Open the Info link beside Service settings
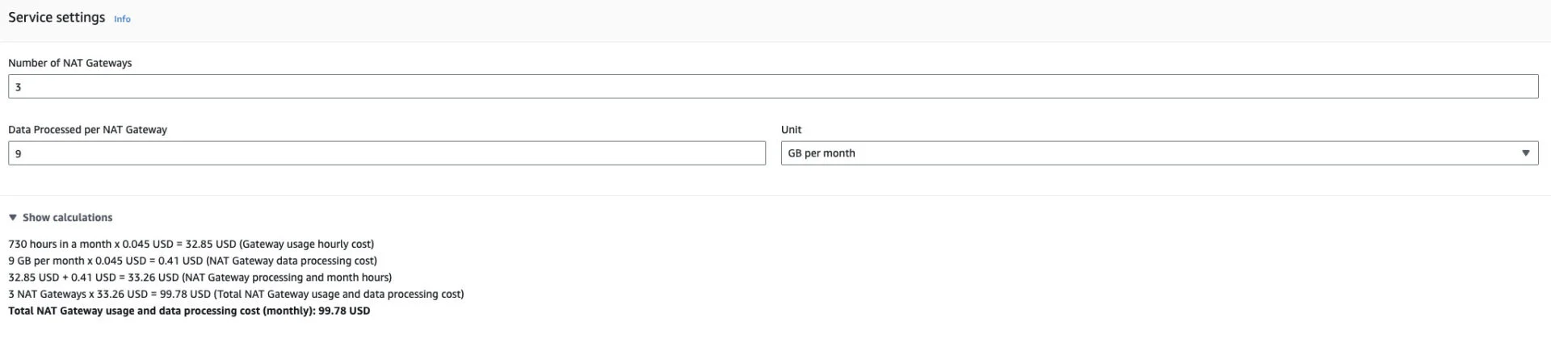Image resolution: width=1551 pixels, height=347 pixels. point(122,19)
